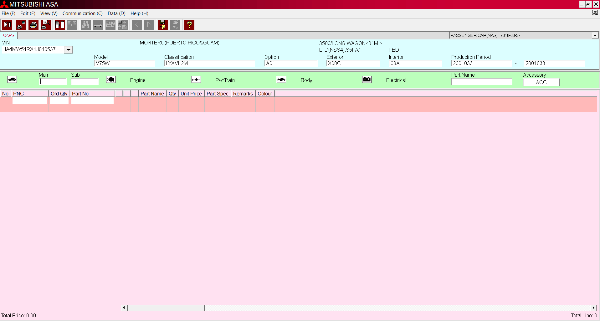Switch to the CAPS tab

pyautogui.click(x=9, y=35)
